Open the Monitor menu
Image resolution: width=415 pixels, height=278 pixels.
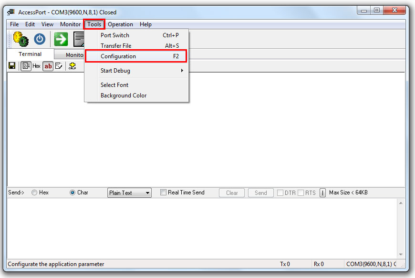[70, 24]
